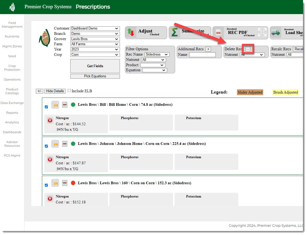Click the red delete icon for Bill Home Nitrogen
The height and width of the screenshot is (235, 307).
50,120
